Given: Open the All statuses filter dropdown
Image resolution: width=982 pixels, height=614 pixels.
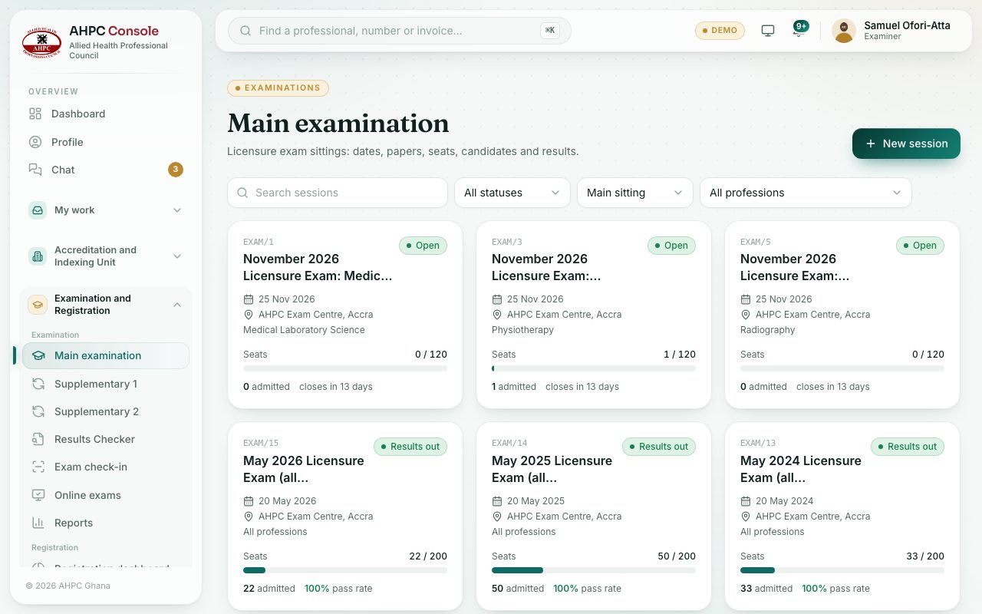Looking at the screenshot, I should coord(512,193).
